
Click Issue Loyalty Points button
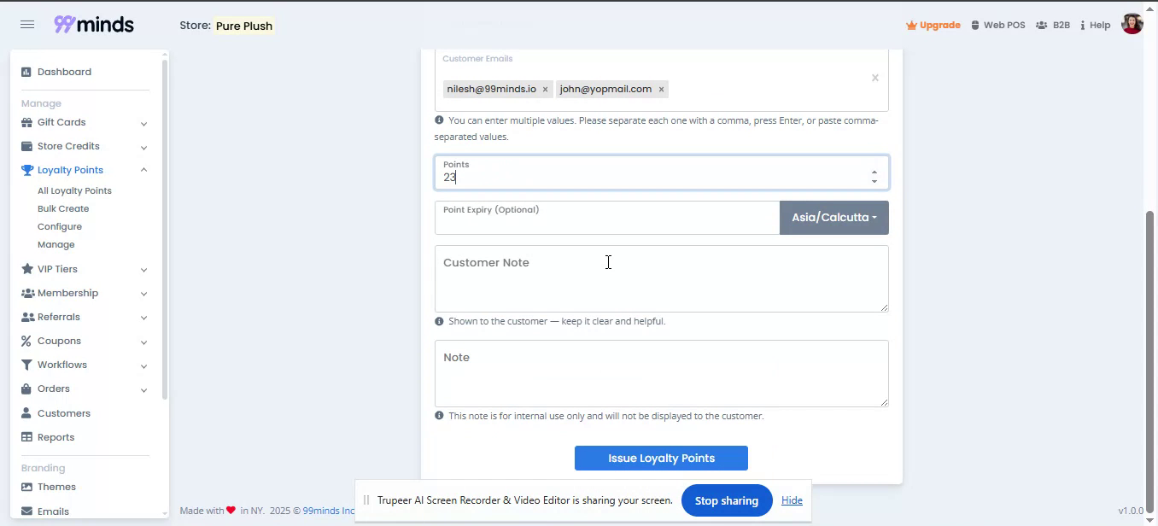[x=661, y=458]
